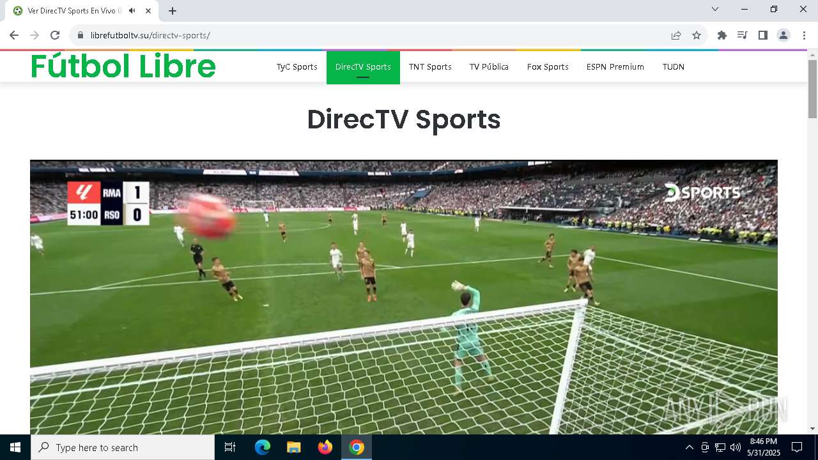Open ESPN Premium channel
This screenshot has width=818, height=460.
point(615,67)
